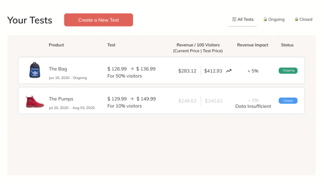
Task: Click the blue Closed status badge
Action: 288,101
